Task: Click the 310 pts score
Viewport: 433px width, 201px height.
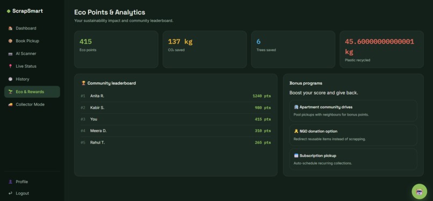Action: tap(263, 131)
